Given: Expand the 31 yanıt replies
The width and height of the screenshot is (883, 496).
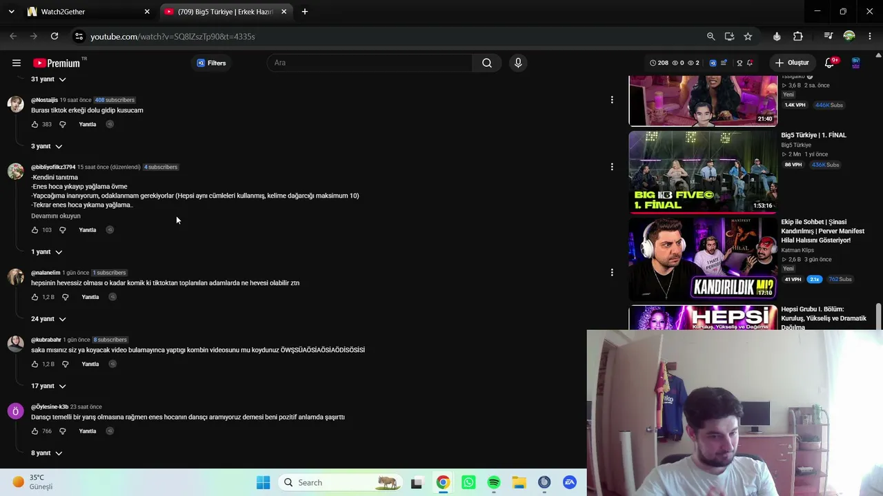Looking at the screenshot, I should pyautogui.click(x=48, y=79).
